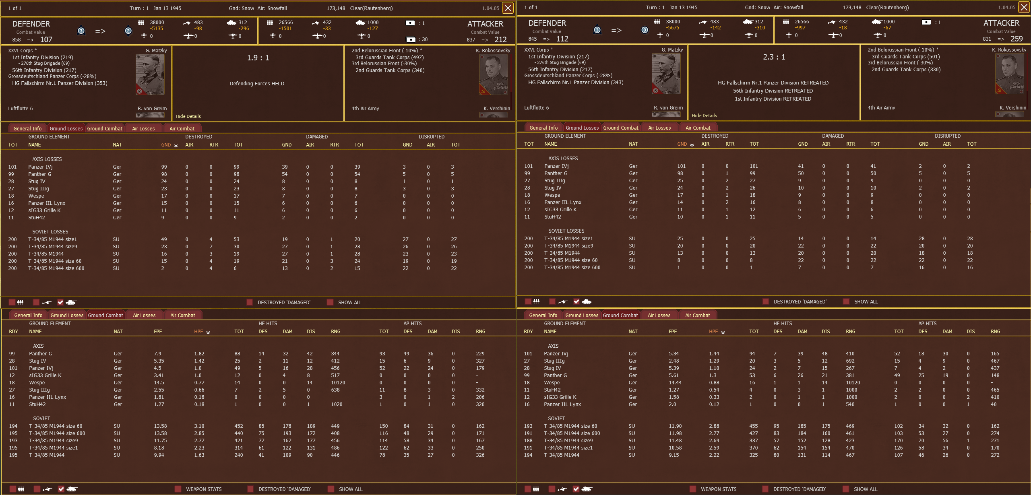1031x495 pixels.
Task: Click defender tank icon beside 312 in 2.3 : 1 report
Action: pyautogui.click(x=748, y=22)
